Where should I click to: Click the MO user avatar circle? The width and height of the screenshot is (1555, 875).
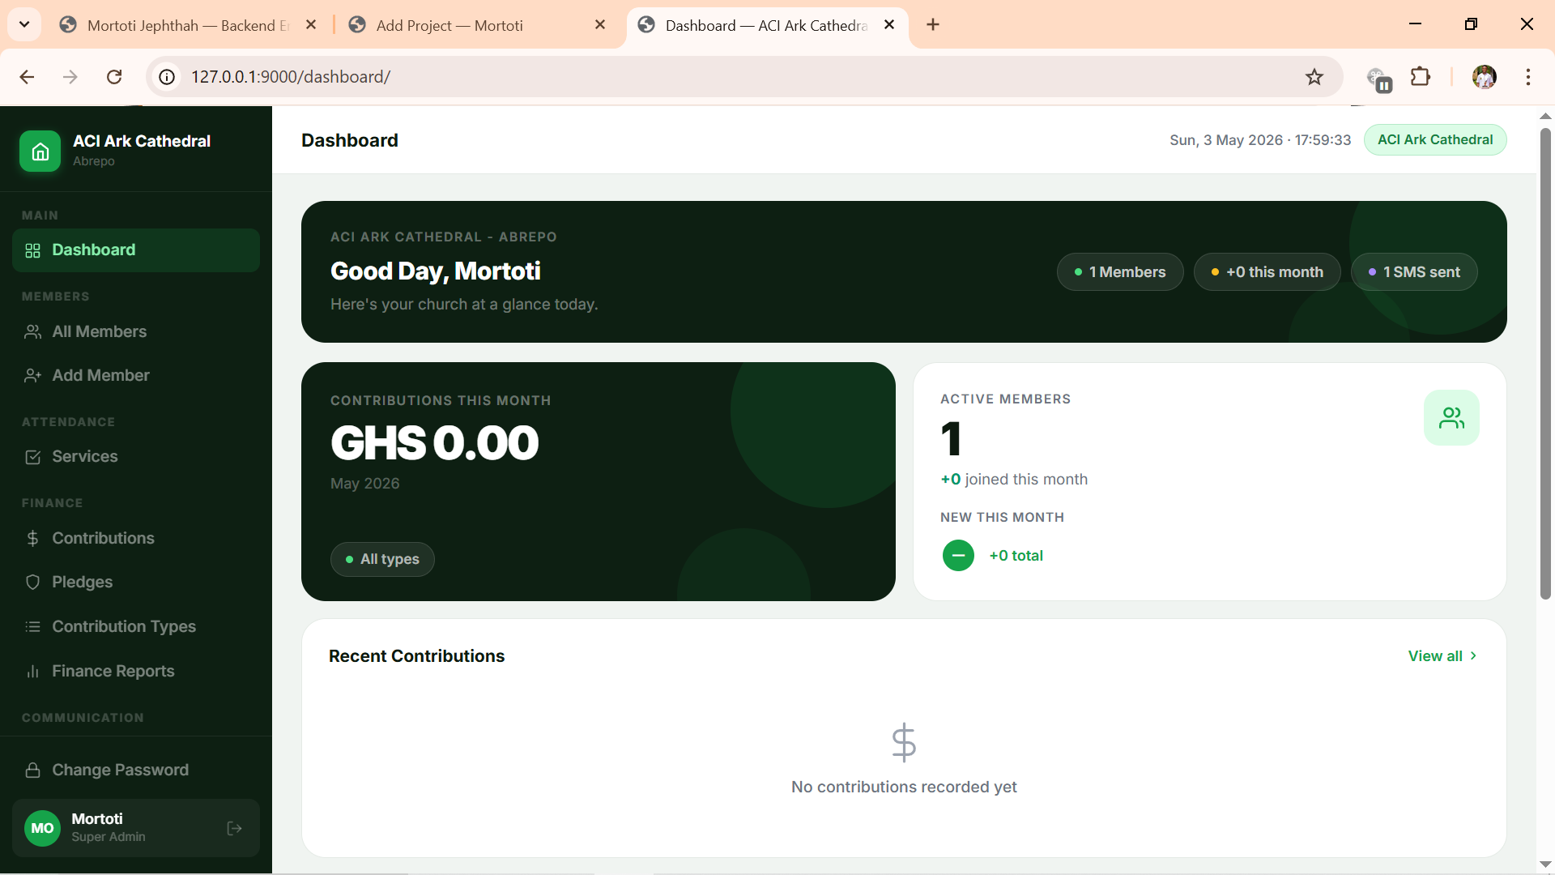pyautogui.click(x=42, y=828)
